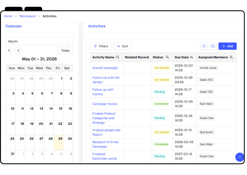Open Follow Up with the Vendor activity
The image size is (247, 175).
point(106,80)
